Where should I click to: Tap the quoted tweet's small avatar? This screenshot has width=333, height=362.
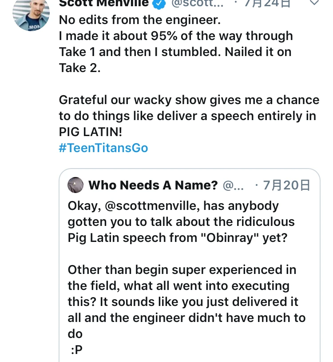pos(76,185)
